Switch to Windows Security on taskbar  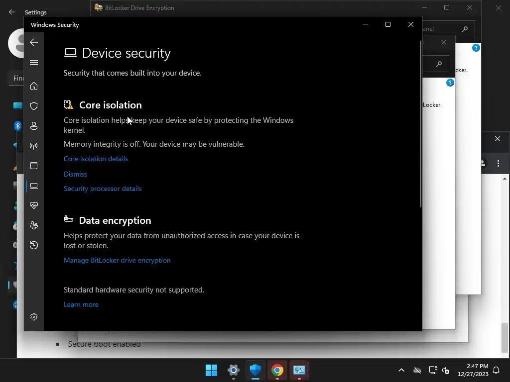(255, 370)
